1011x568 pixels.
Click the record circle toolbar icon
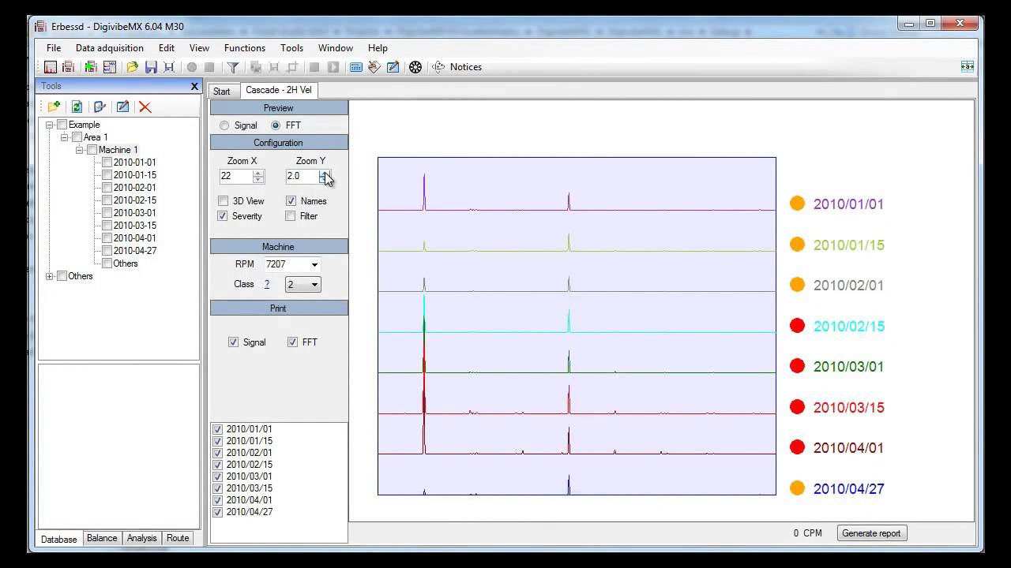[191, 67]
